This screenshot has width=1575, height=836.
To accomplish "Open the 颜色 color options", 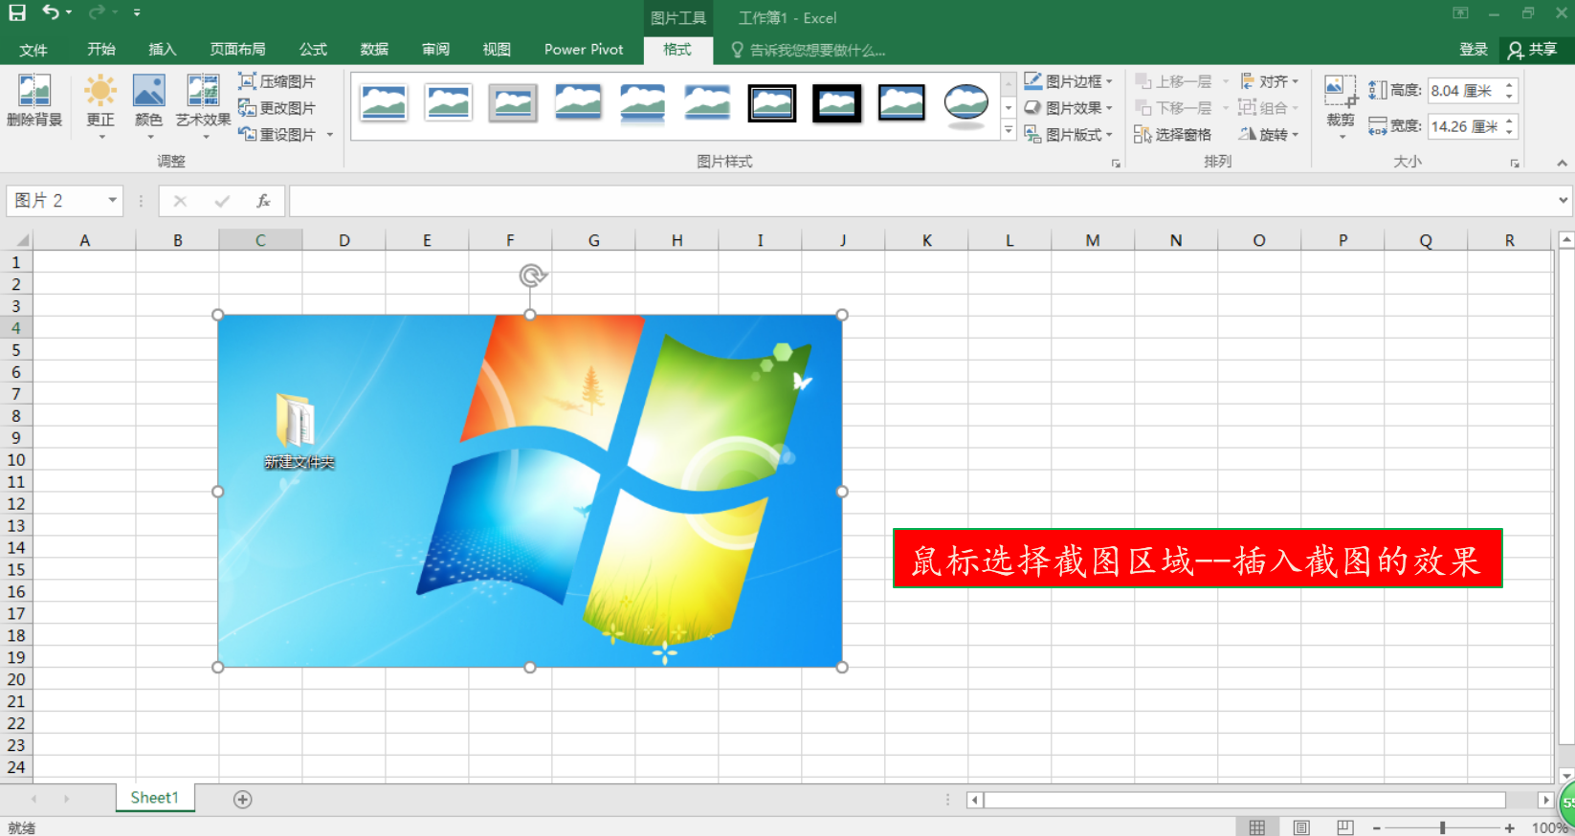I will click(148, 105).
